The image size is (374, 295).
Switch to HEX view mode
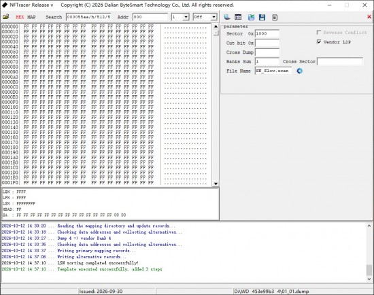[20, 17]
